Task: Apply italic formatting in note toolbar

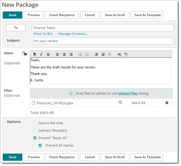Action: click(x=41, y=54)
